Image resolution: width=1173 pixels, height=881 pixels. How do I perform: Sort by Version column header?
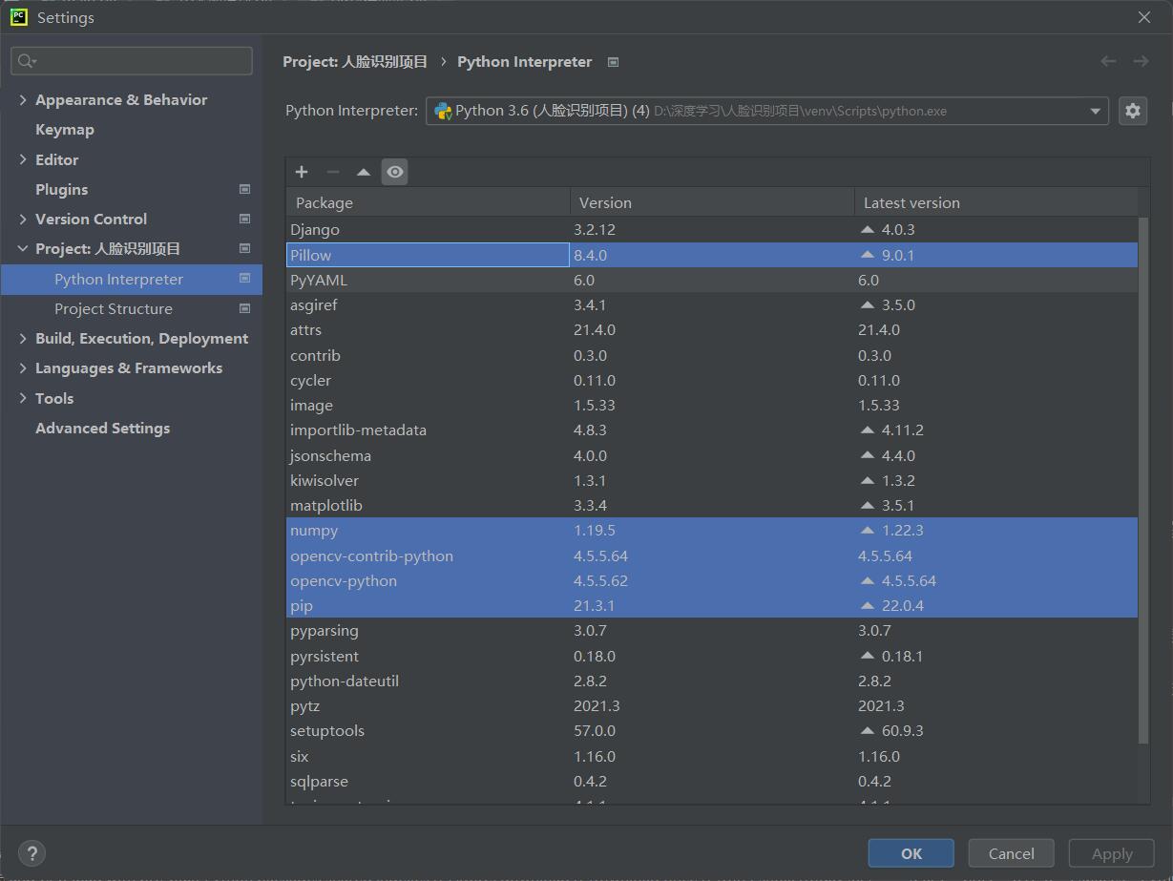712,202
